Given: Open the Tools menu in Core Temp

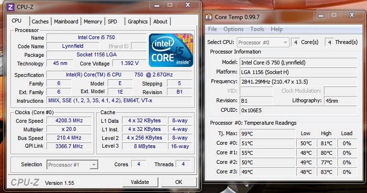Looking at the screenshot, I should 257,29.
